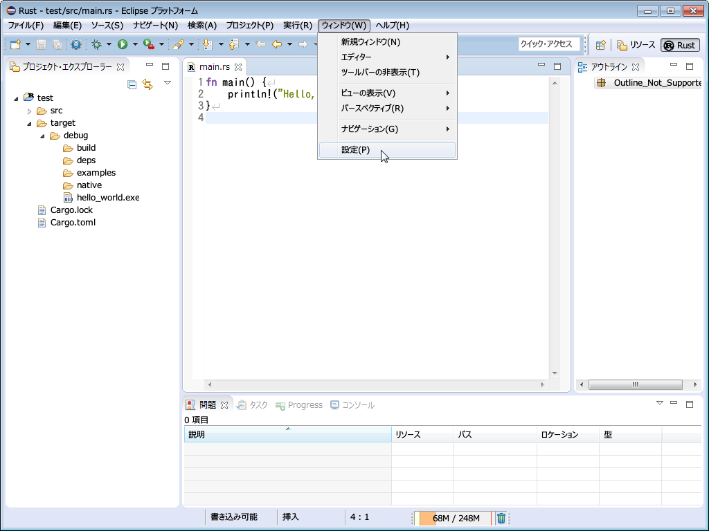Viewport: 709px width, 531px height.
Task: Open dropdown arrow next to Debug icon
Action: tap(109, 44)
